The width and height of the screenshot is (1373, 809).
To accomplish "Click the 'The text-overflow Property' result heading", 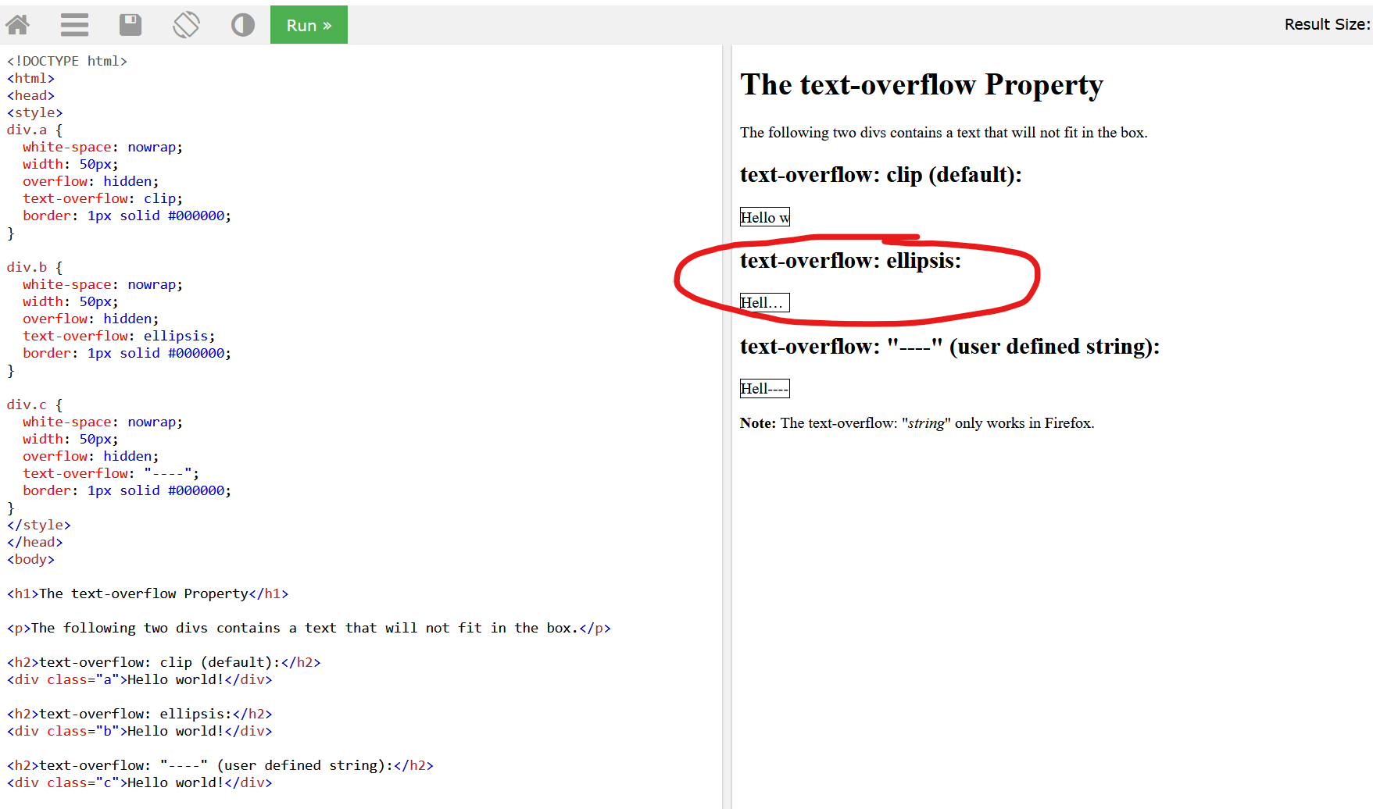I will point(921,84).
